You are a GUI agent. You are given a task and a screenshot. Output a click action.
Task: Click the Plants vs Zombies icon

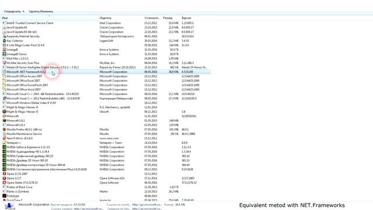4,191
